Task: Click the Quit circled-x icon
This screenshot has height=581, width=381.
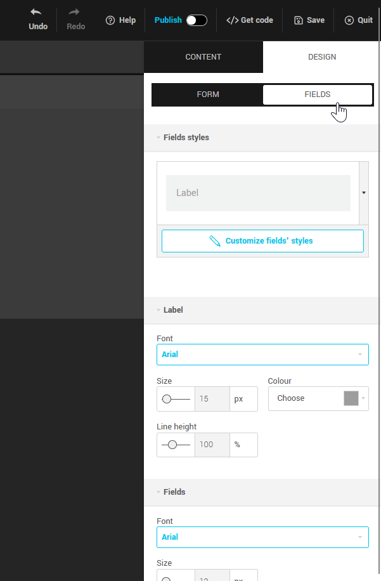Action: point(349,20)
